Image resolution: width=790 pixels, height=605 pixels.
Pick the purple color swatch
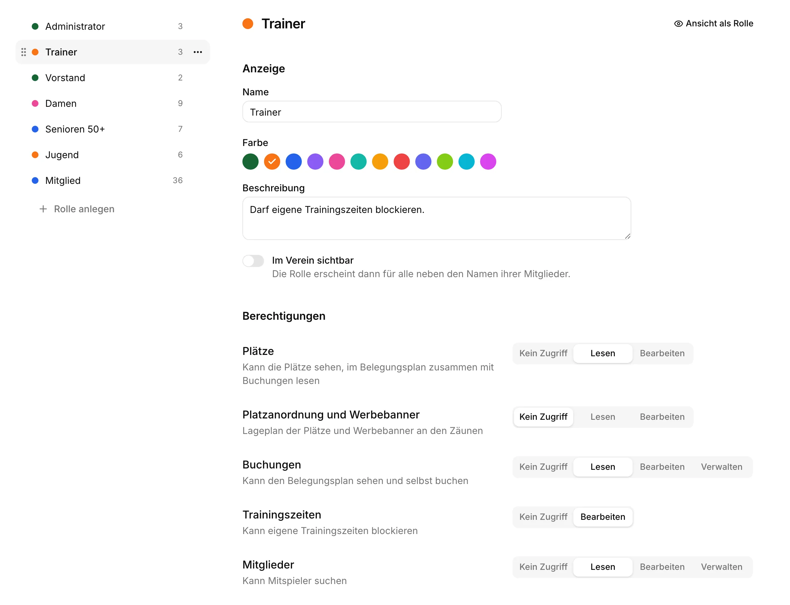315,161
